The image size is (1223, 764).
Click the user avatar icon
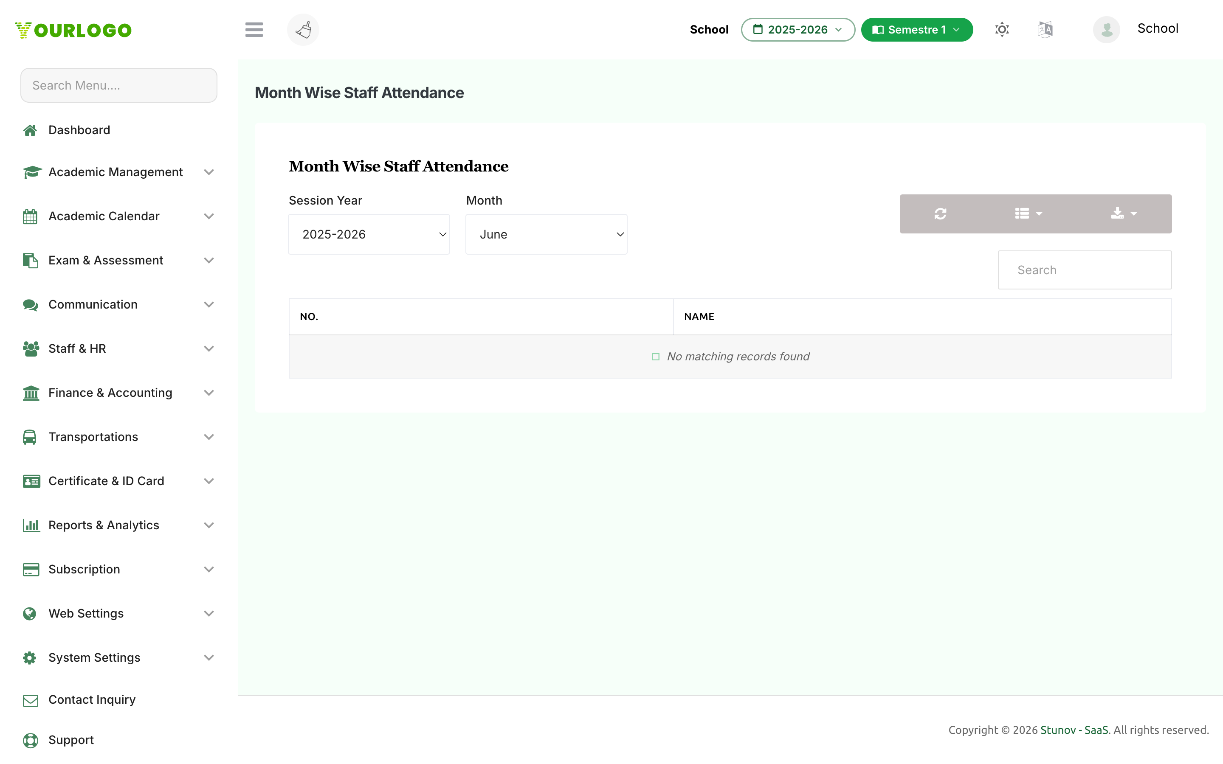pyautogui.click(x=1106, y=30)
